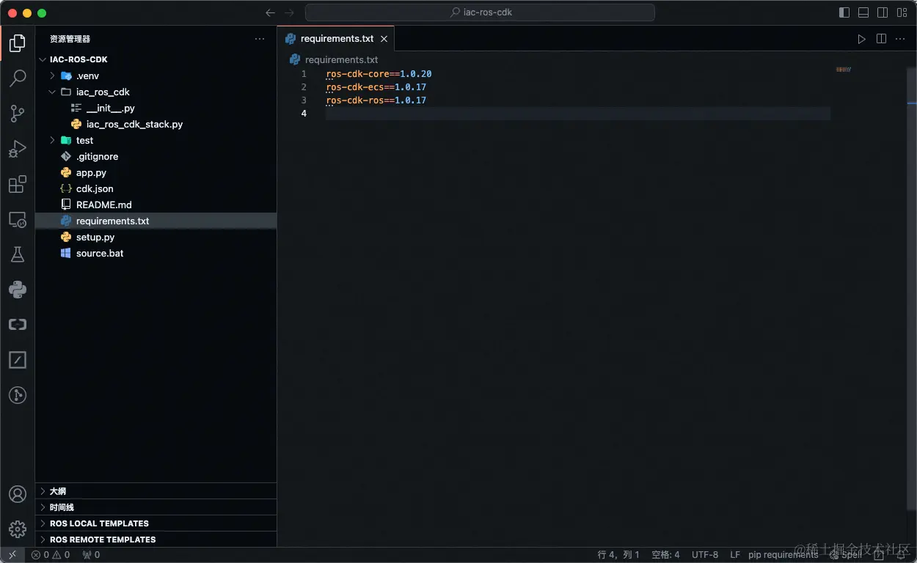Click cursor position 行 4, 列 1
917x563 pixels.
pos(618,555)
